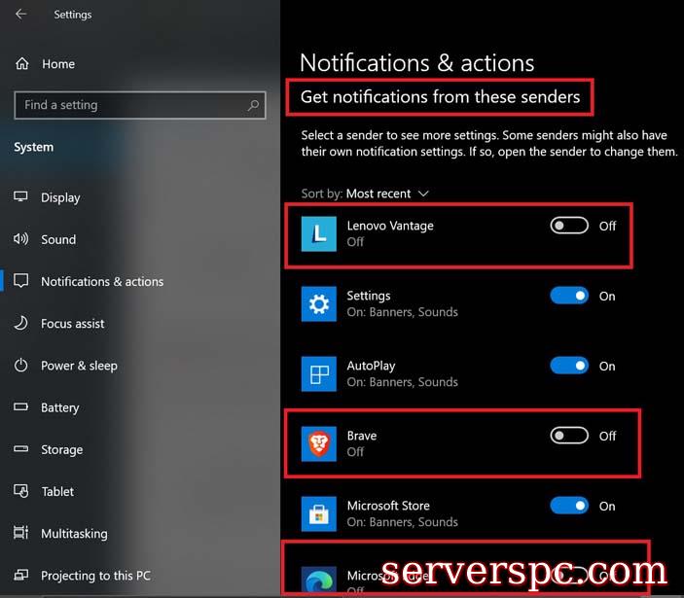Enable Brave notifications toggle
The image size is (684, 598).
click(569, 436)
